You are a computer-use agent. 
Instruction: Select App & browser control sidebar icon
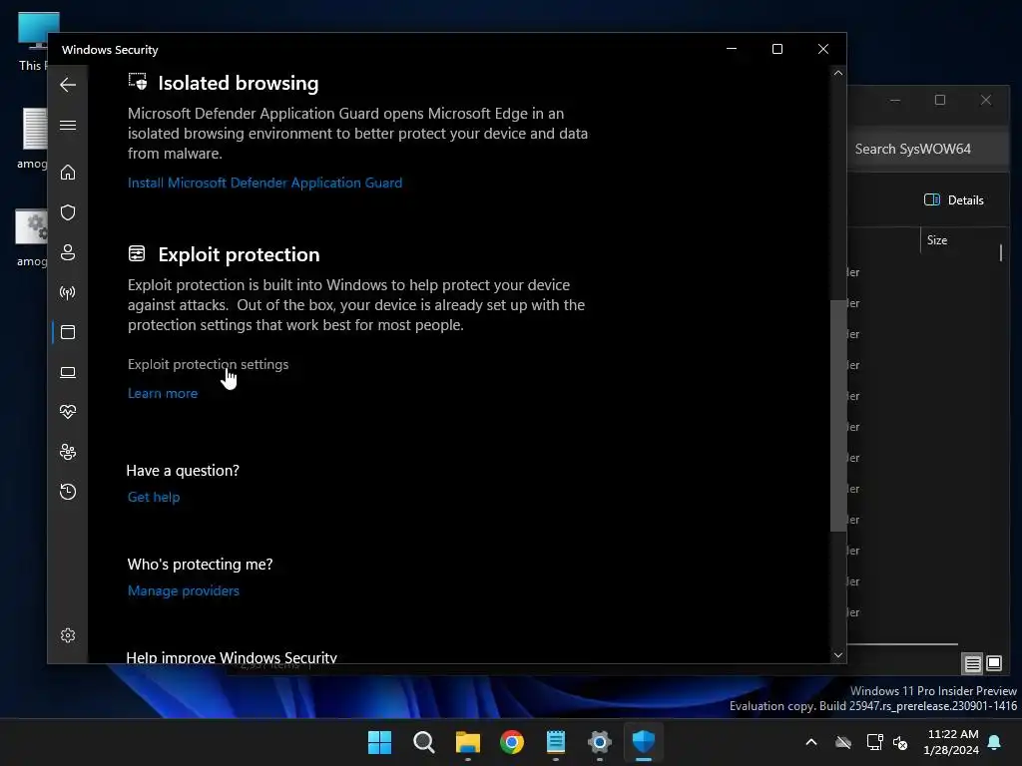(x=68, y=332)
